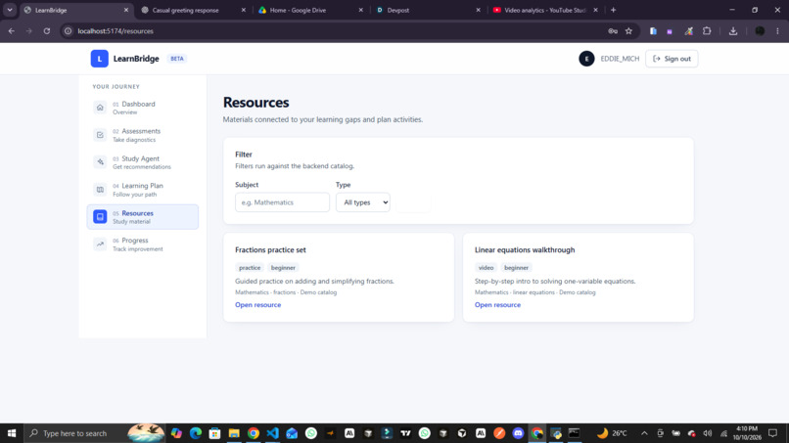789x443 pixels.
Task: Open Study Agent recommendations page
Action: point(142,162)
